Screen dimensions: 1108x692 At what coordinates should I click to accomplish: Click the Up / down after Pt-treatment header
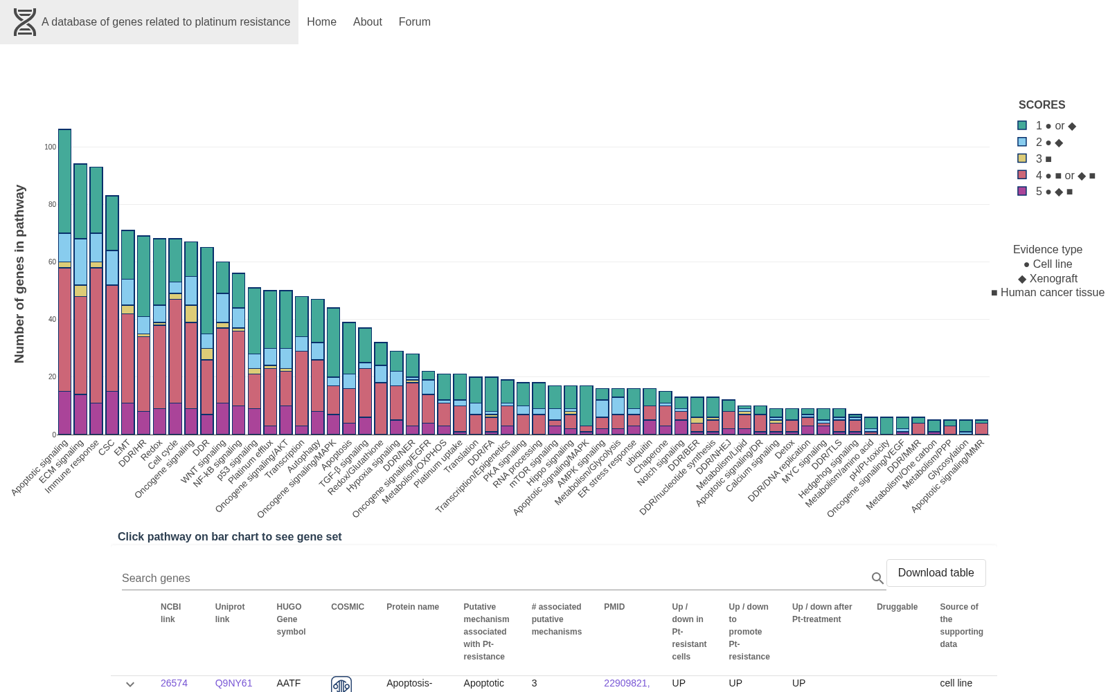822,613
